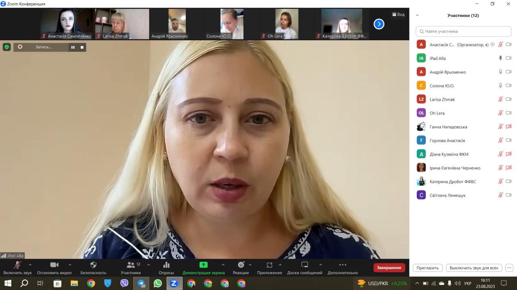
Task: Collapse participants panel chevron beside Участники (12)
Action: pyautogui.click(x=417, y=15)
